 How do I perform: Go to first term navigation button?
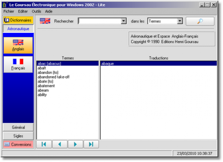pyautogui.click(x=44, y=144)
